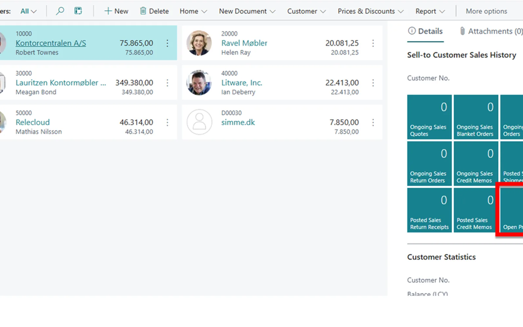Expand the Report menu
523x327 pixels.
(430, 11)
